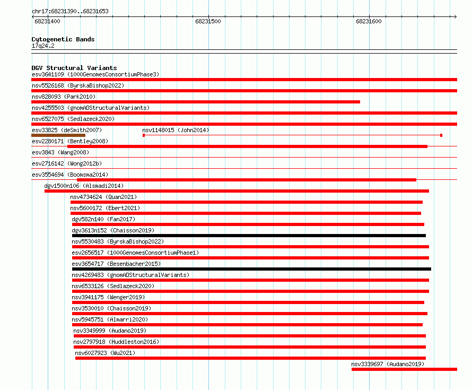Select esv2716142 (Wong2012b) variant label
The height and width of the screenshot is (390, 472).
(x=67, y=163)
